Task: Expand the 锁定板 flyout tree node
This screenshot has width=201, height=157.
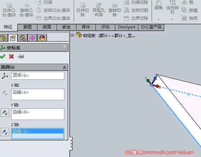Action: click(x=72, y=35)
